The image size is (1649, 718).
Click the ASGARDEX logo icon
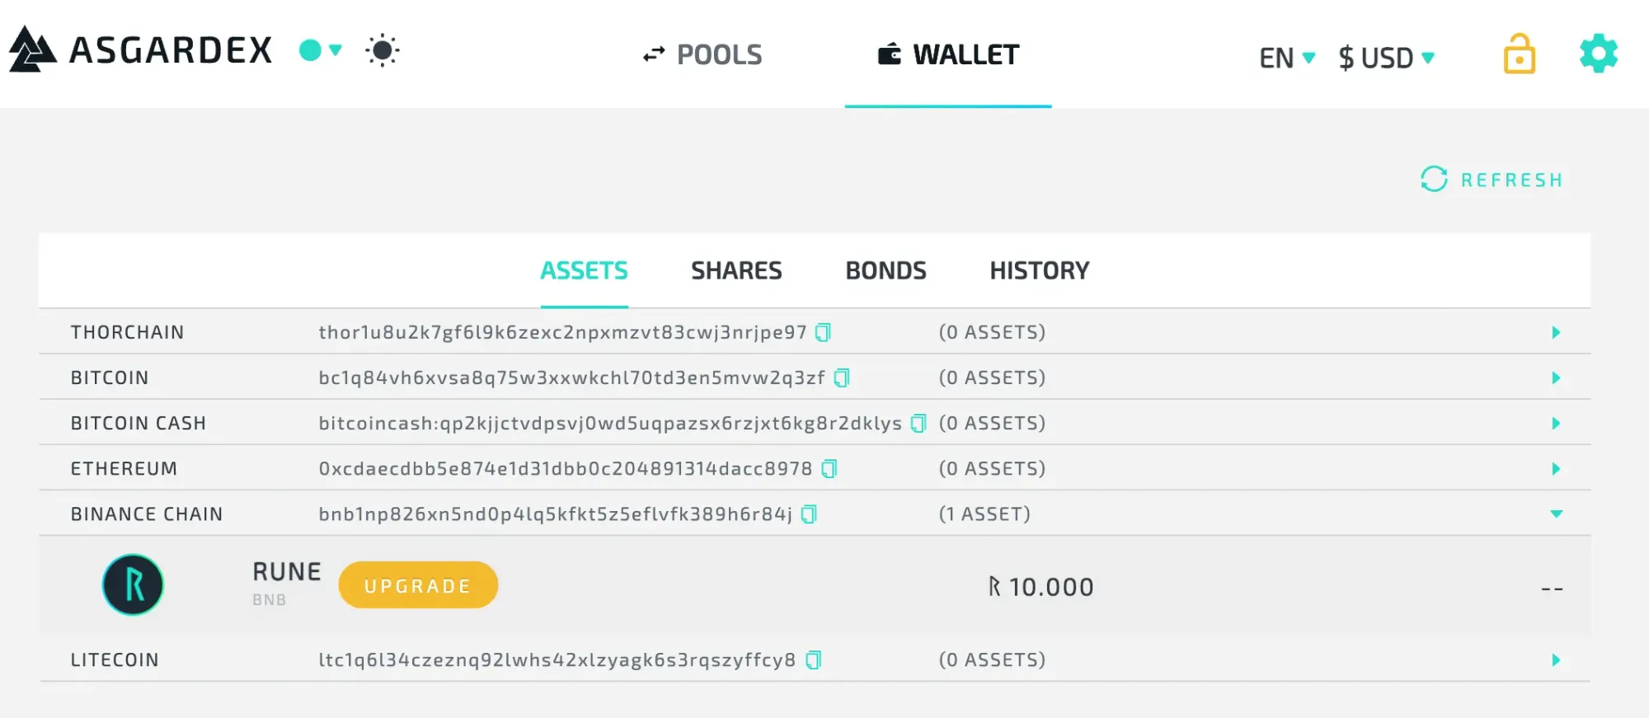coord(32,49)
